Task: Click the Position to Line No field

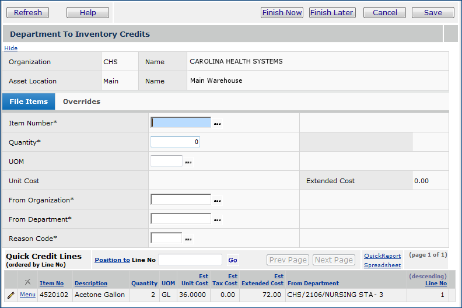Action: pyautogui.click(x=190, y=260)
